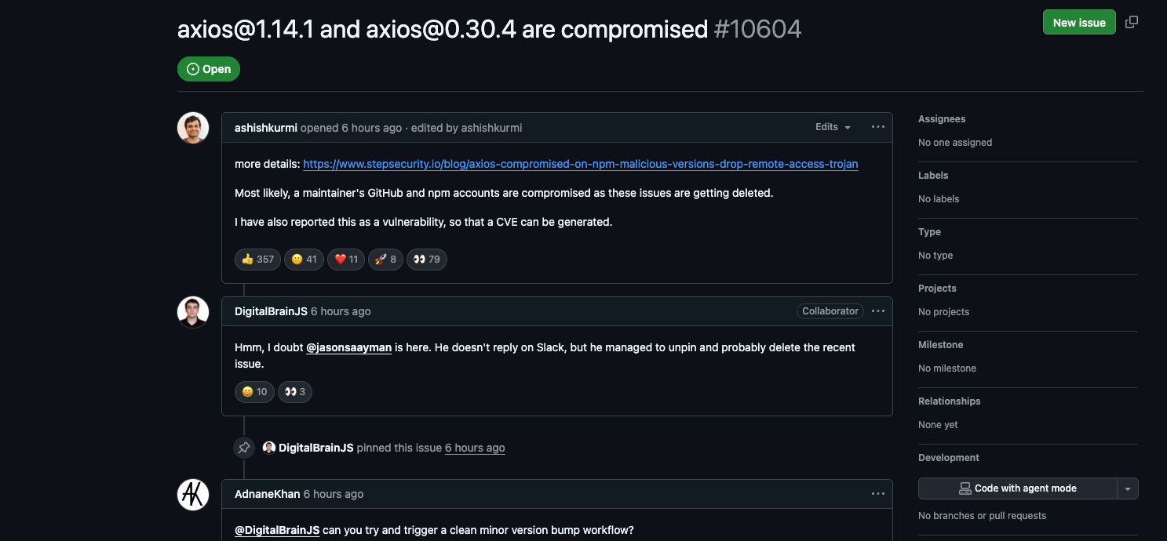1167x541 pixels.
Task: Open the options menu on DigitalBrainJS's comment
Action: (x=877, y=310)
